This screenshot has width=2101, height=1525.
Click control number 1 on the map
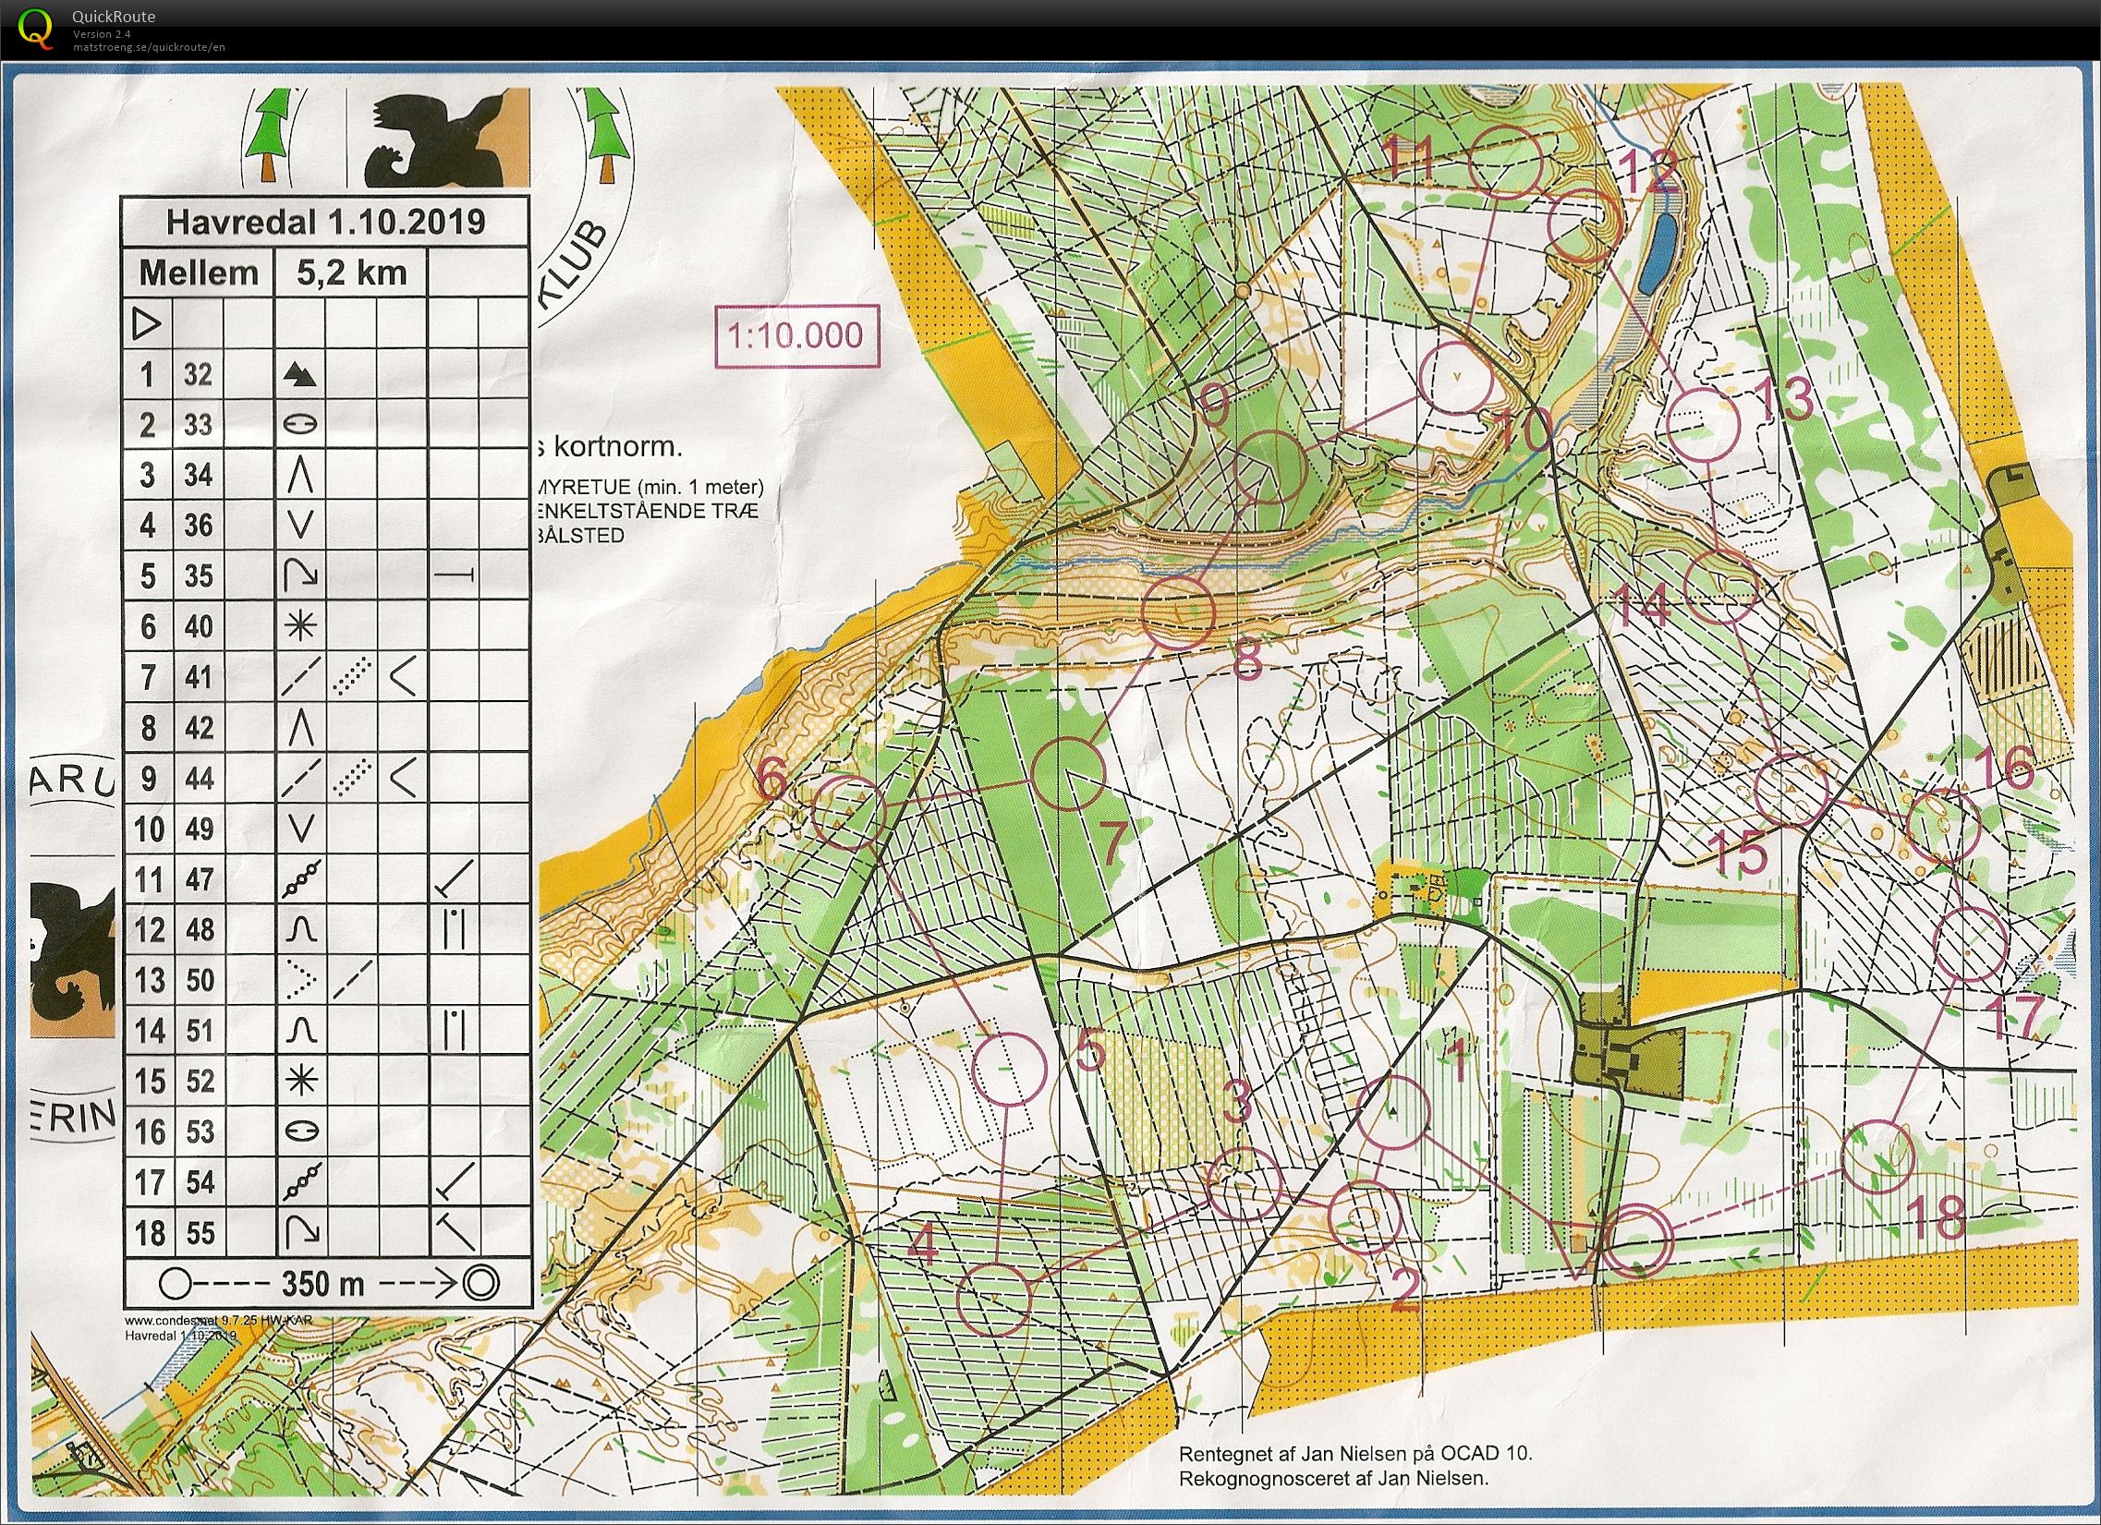pos(1458,1059)
